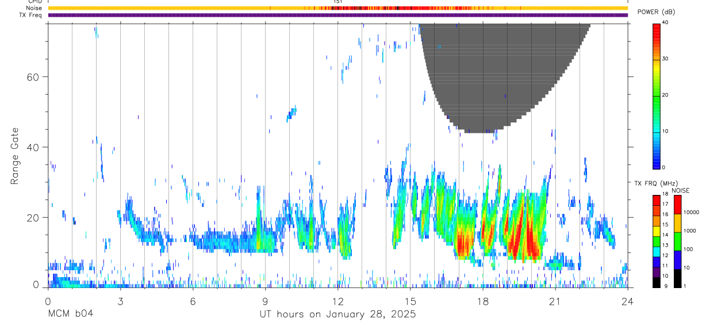This screenshot has height=326, width=706.
Task: Click the 3 hour tick label
Action: pos(120,301)
